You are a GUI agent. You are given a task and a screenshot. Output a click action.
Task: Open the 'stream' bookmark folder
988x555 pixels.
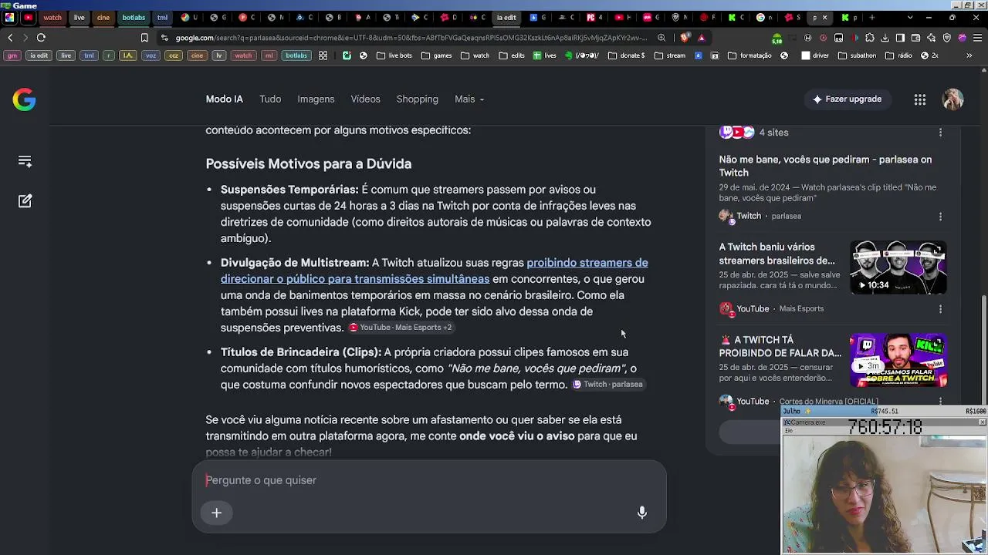click(x=670, y=55)
